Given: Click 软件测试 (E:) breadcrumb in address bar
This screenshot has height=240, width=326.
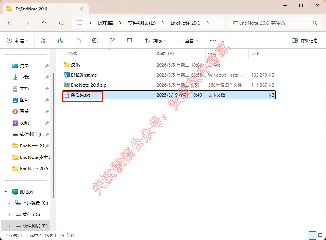Looking at the screenshot, I should (x=141, y=23).
